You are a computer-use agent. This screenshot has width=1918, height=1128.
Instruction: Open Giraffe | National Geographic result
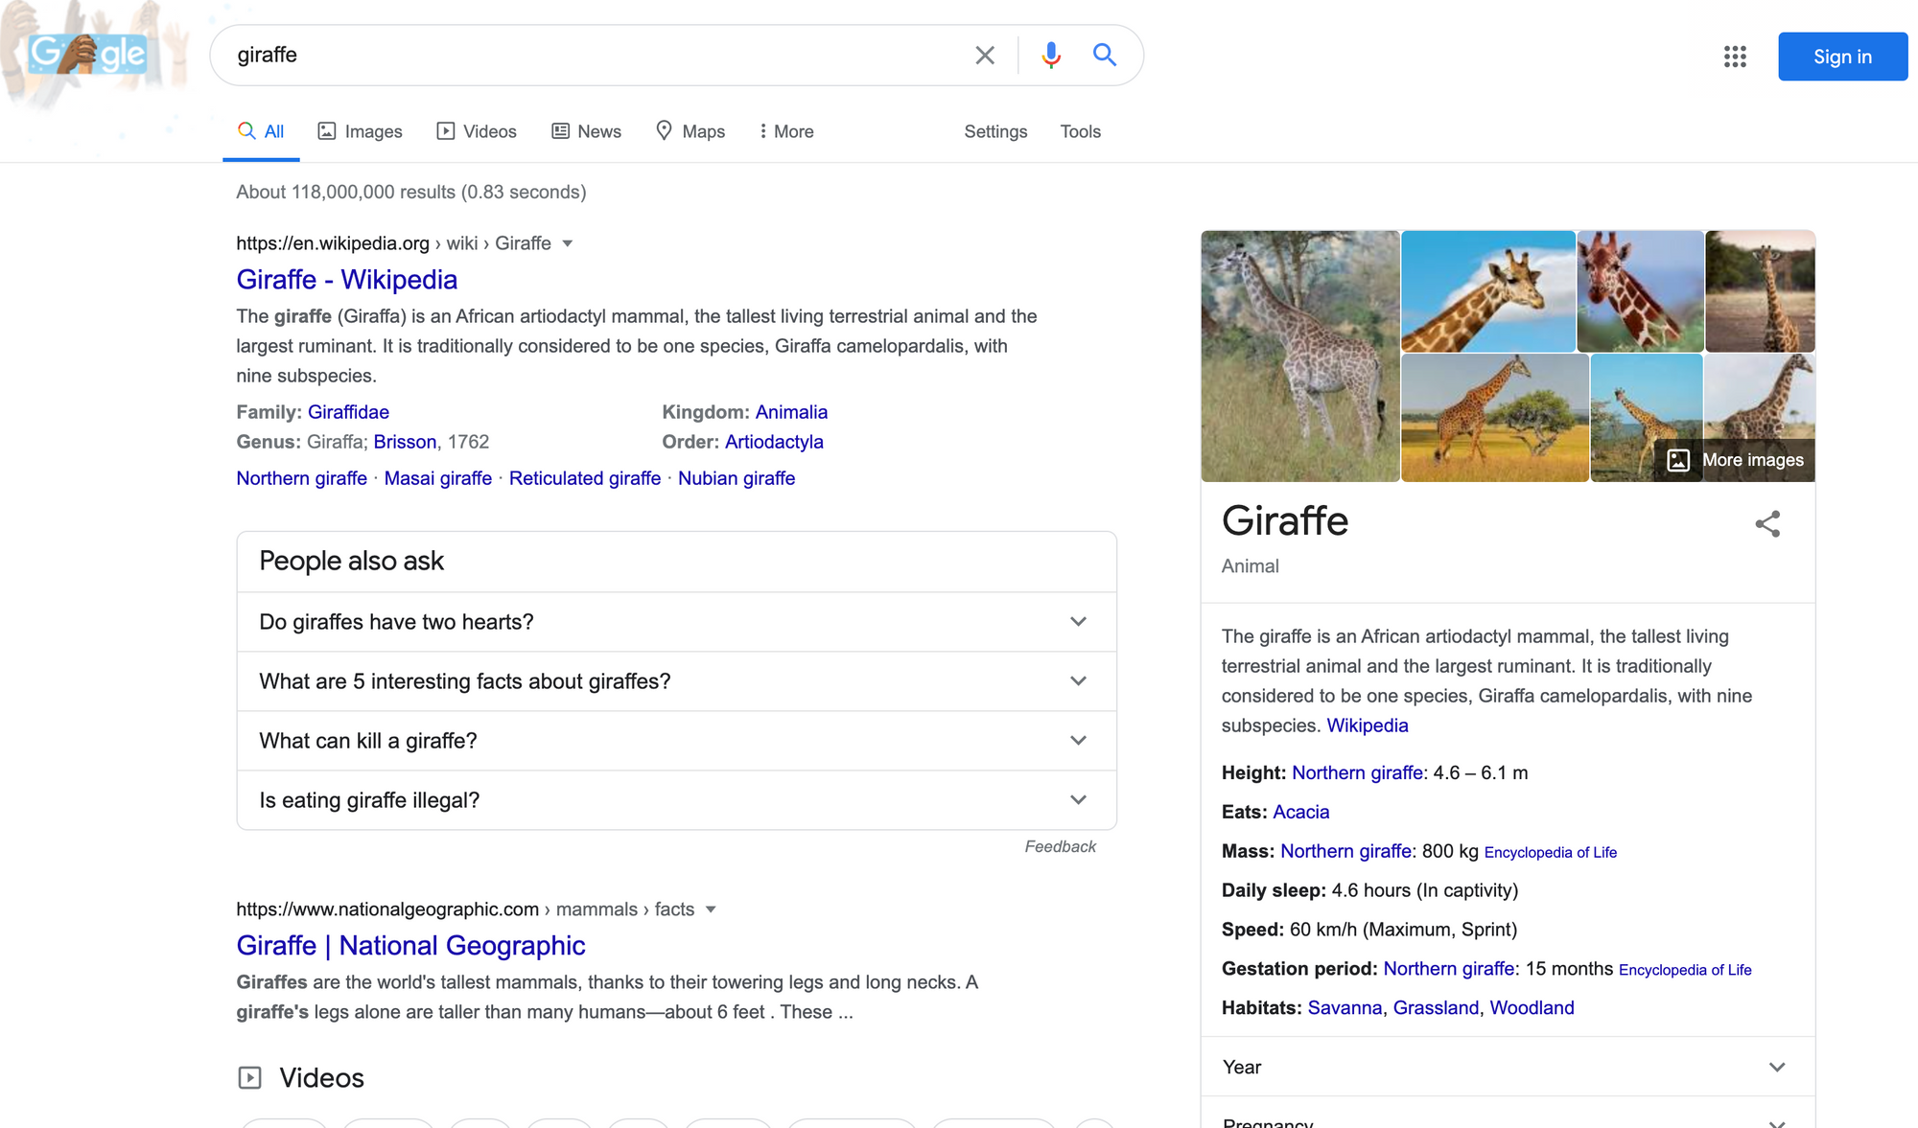[410, 945]
